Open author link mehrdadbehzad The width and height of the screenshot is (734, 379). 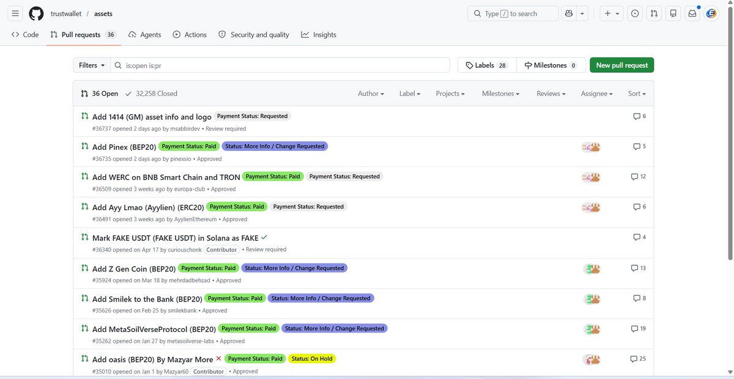tap(190, 281)
